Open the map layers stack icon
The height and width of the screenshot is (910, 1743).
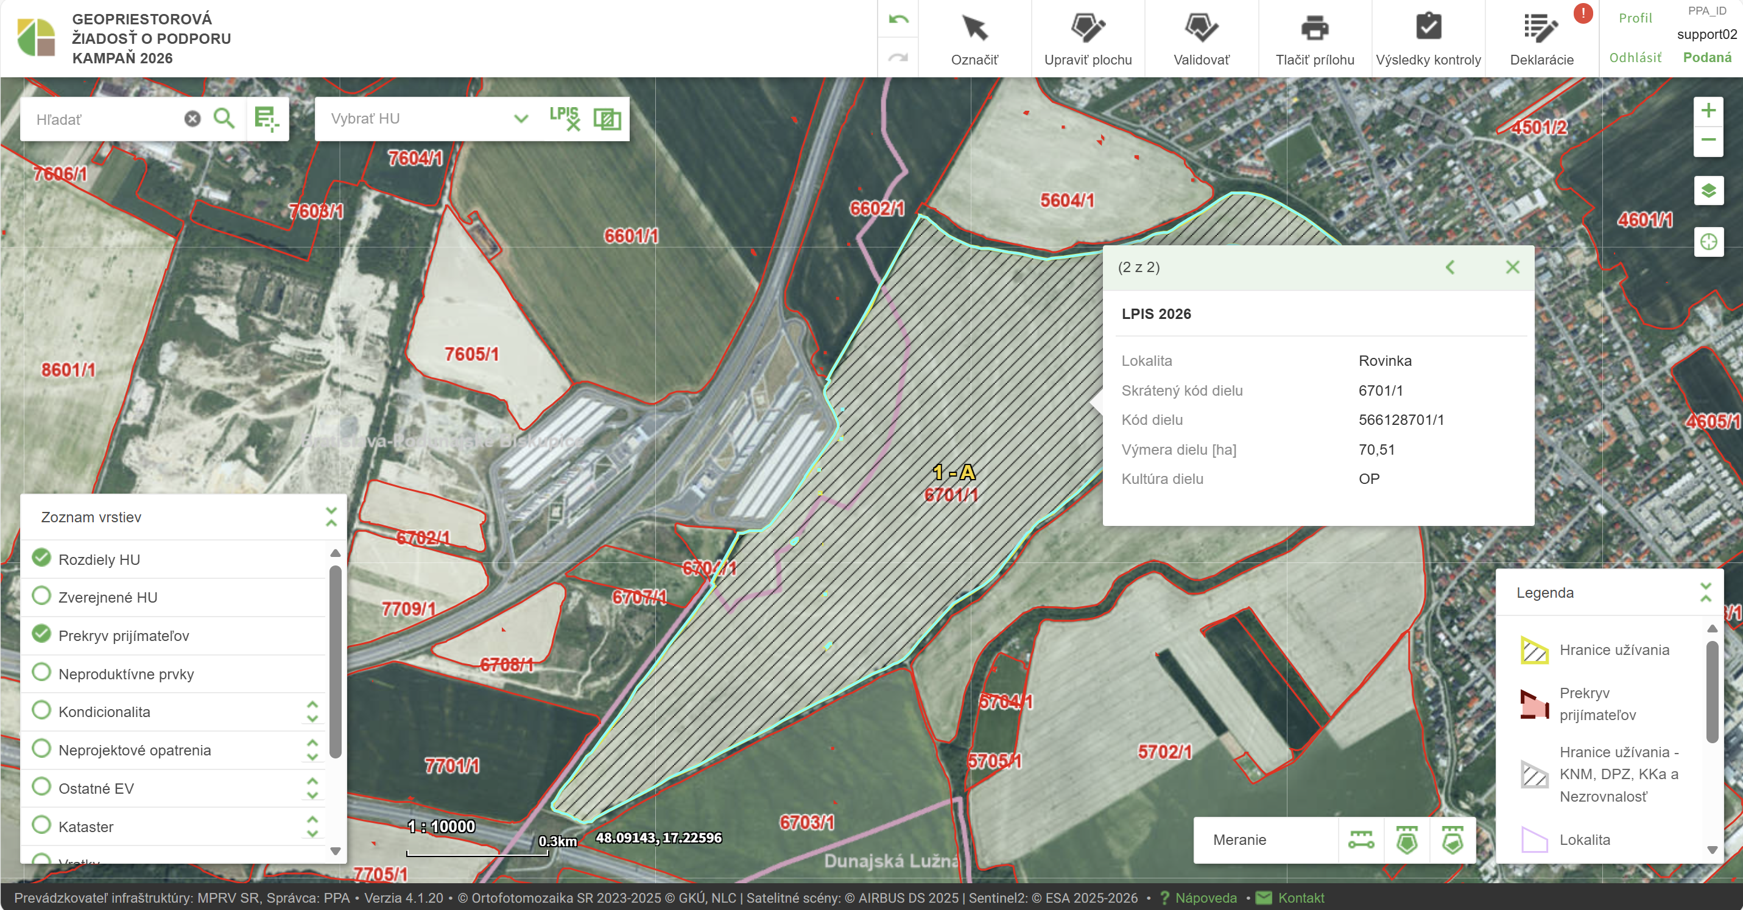click(x=1708, y=191)
